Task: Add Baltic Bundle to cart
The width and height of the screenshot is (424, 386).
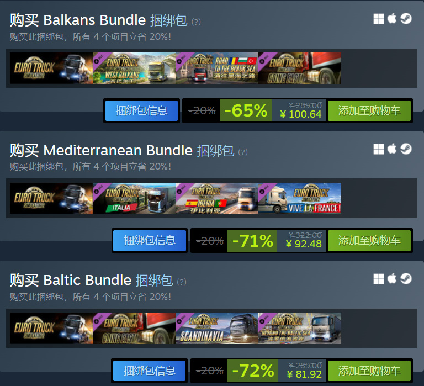Action: click(369, 371)
